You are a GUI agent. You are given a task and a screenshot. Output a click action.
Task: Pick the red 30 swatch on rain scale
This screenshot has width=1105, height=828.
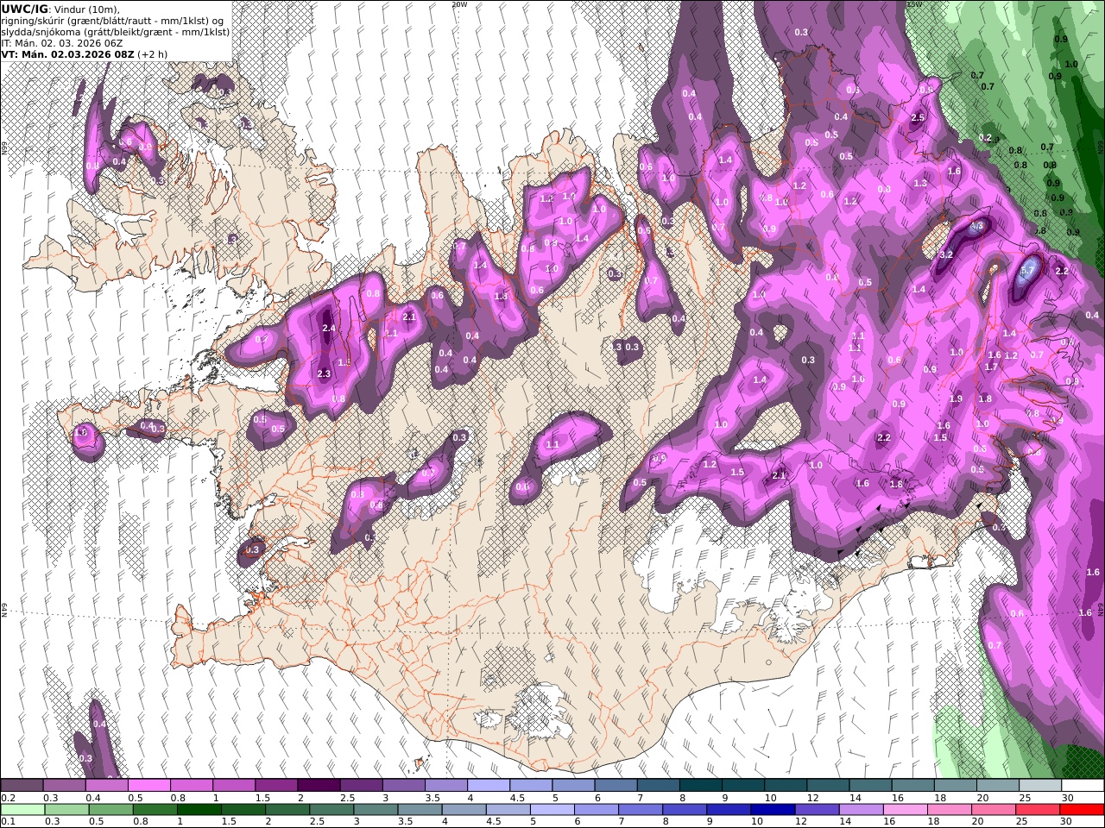(x=1082, y=810)
